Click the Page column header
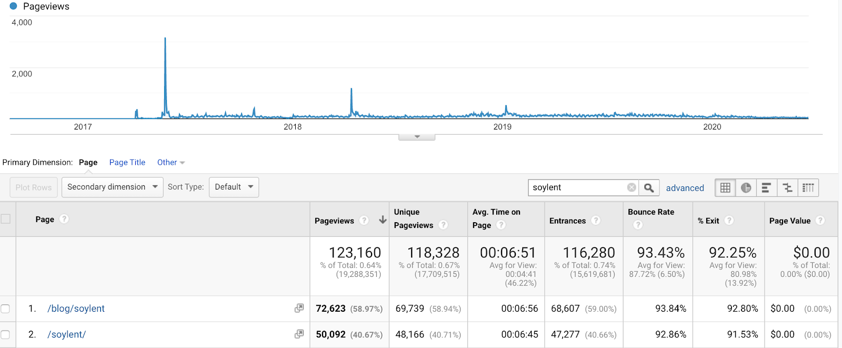 [x=45, y=219]
